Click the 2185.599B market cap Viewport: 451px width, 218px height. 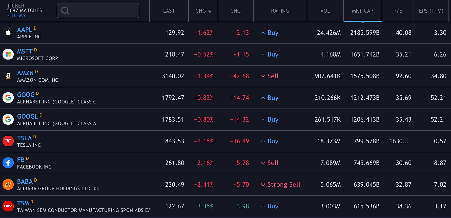(365, 33)
